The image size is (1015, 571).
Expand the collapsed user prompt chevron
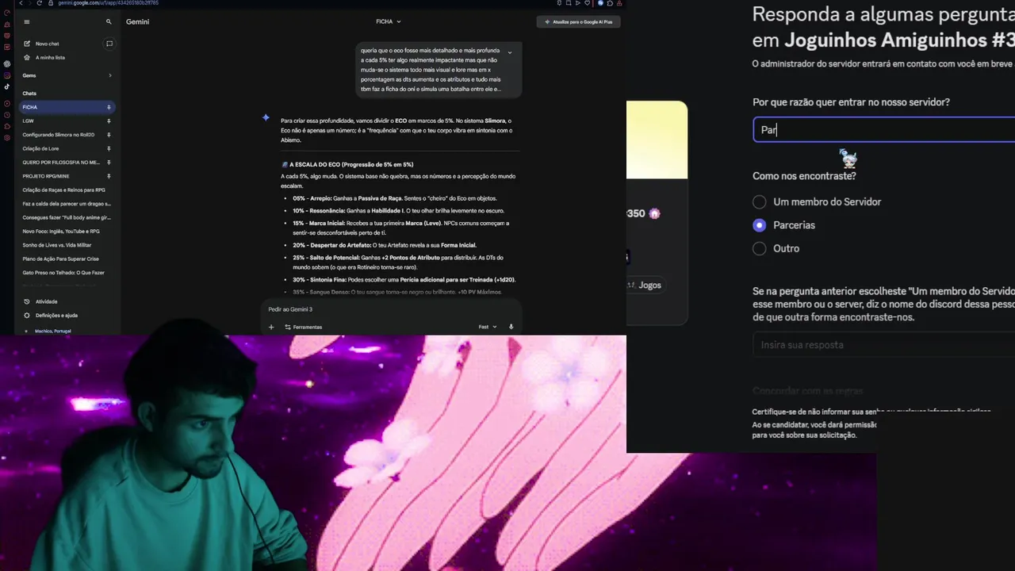509,53
